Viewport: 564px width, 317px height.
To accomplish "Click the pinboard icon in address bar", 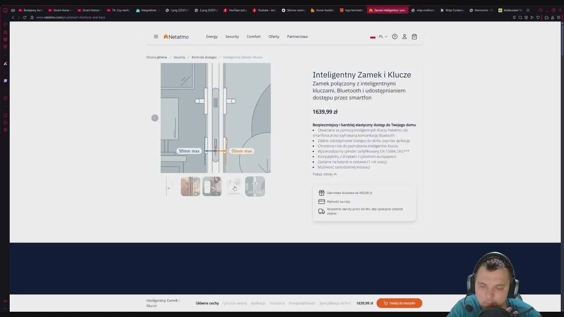I will click(514, 17).
